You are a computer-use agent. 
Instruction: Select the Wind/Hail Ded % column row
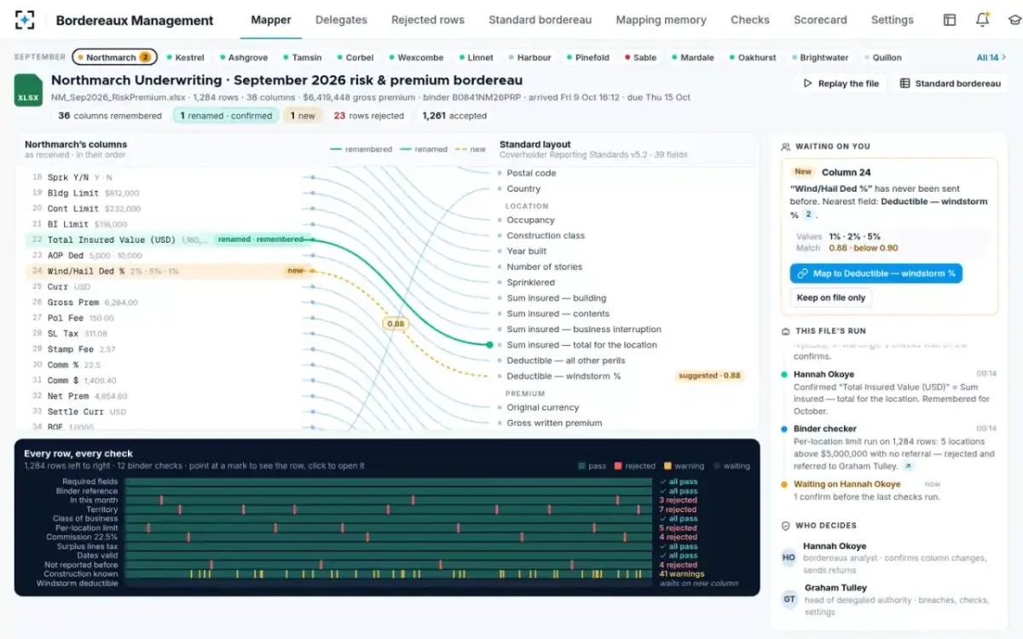(169, 271)
